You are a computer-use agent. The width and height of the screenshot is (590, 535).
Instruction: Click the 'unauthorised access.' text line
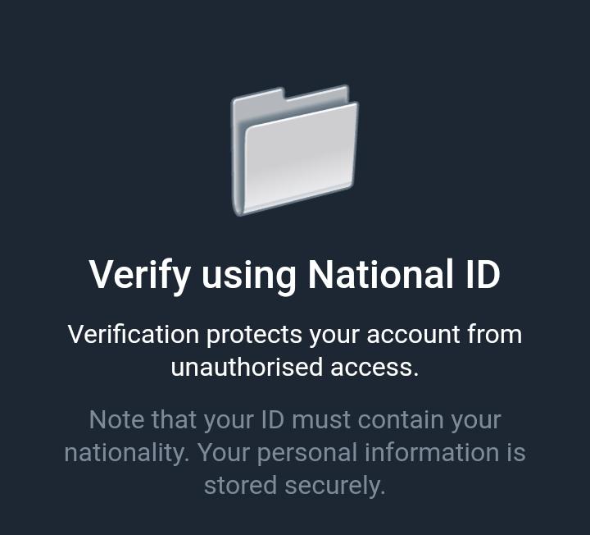(x=295, y=367)
